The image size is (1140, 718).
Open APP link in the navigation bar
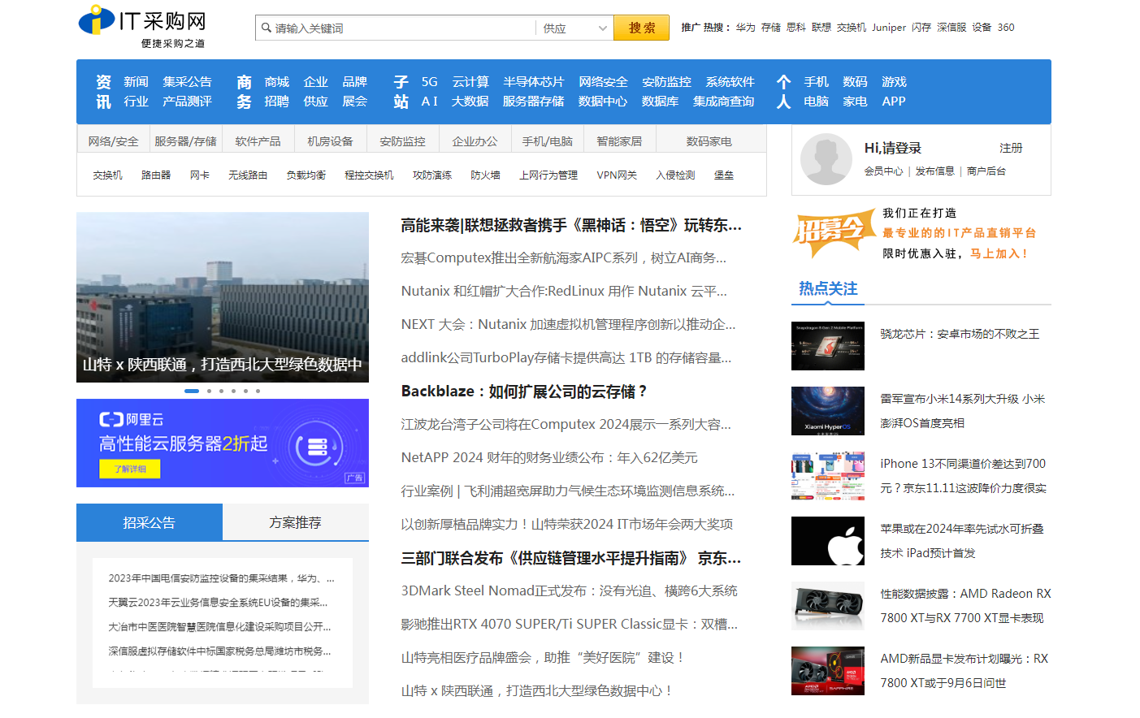tap(894, 101)
